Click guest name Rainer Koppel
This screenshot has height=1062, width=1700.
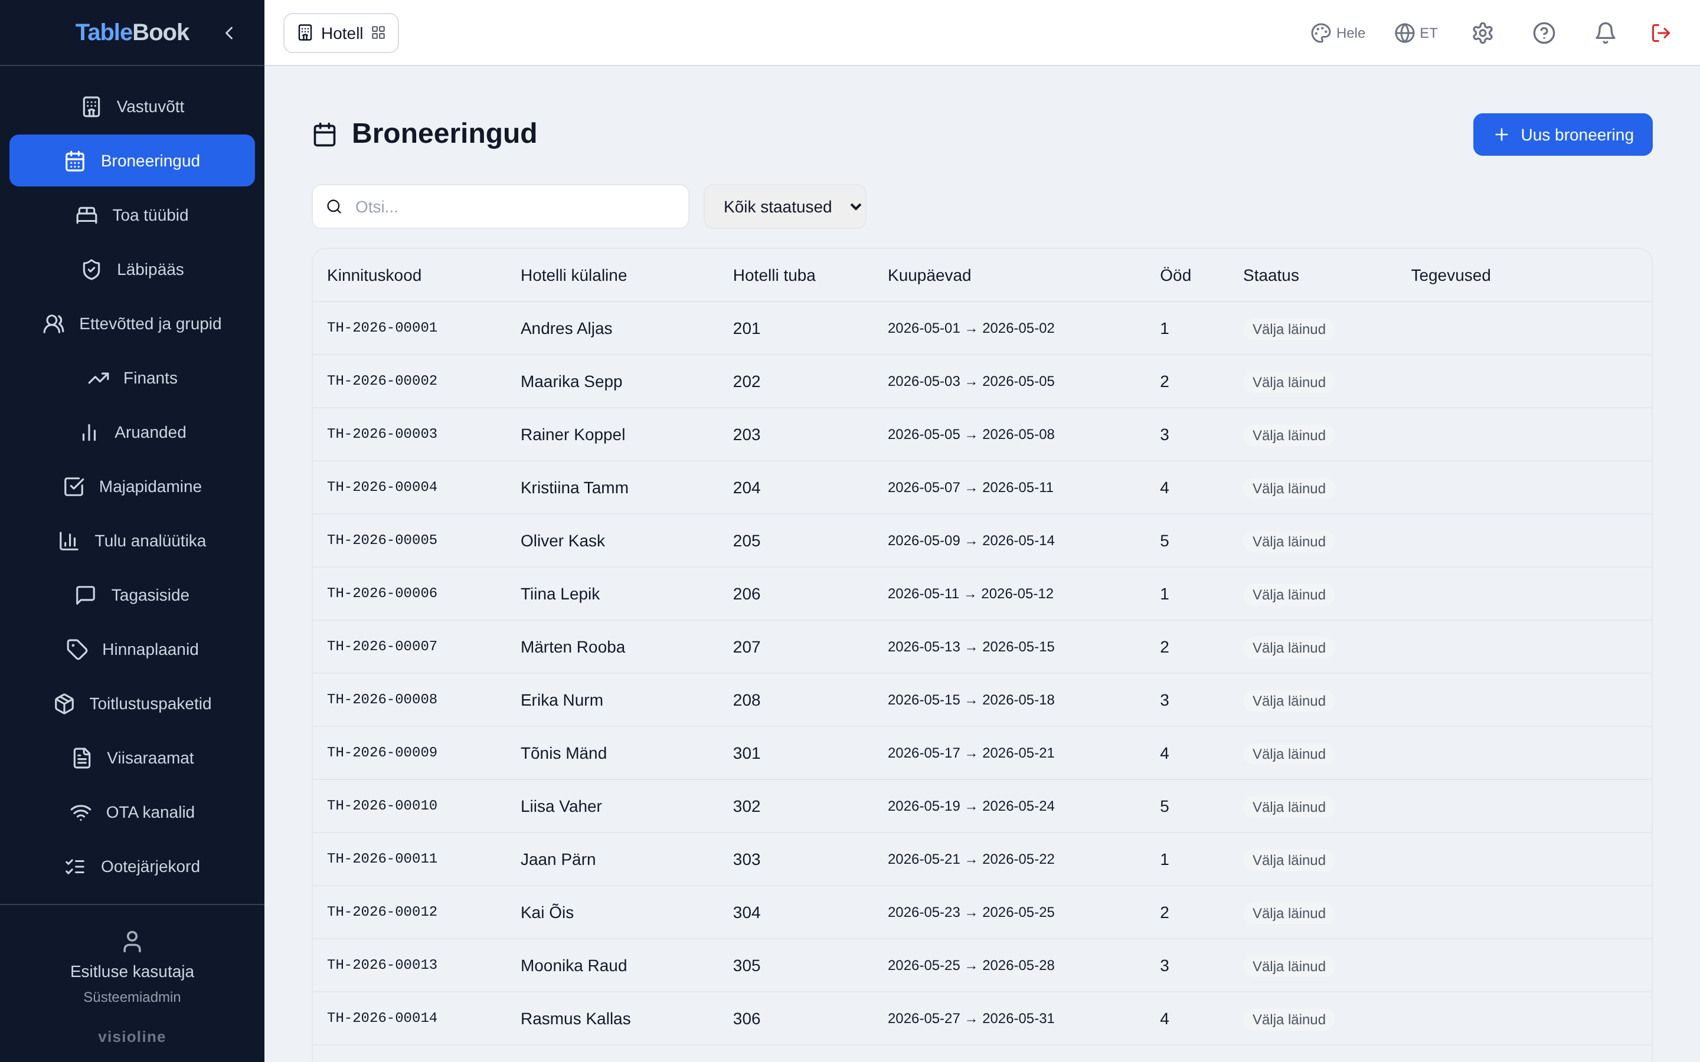(573, 435)
